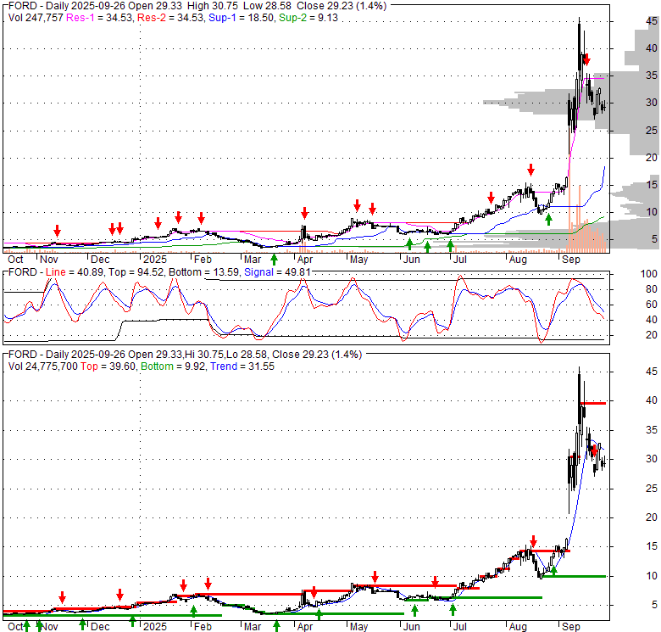Click the red sell arrow in November, top chart
The height and width of the screenshot is (632, 661).
click(57, 231)
